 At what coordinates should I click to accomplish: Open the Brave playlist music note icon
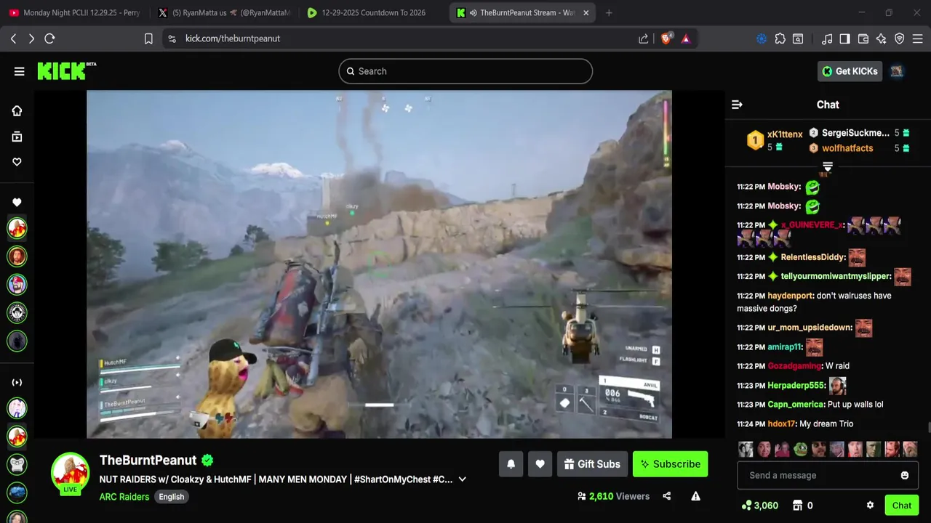coord(827,38)
